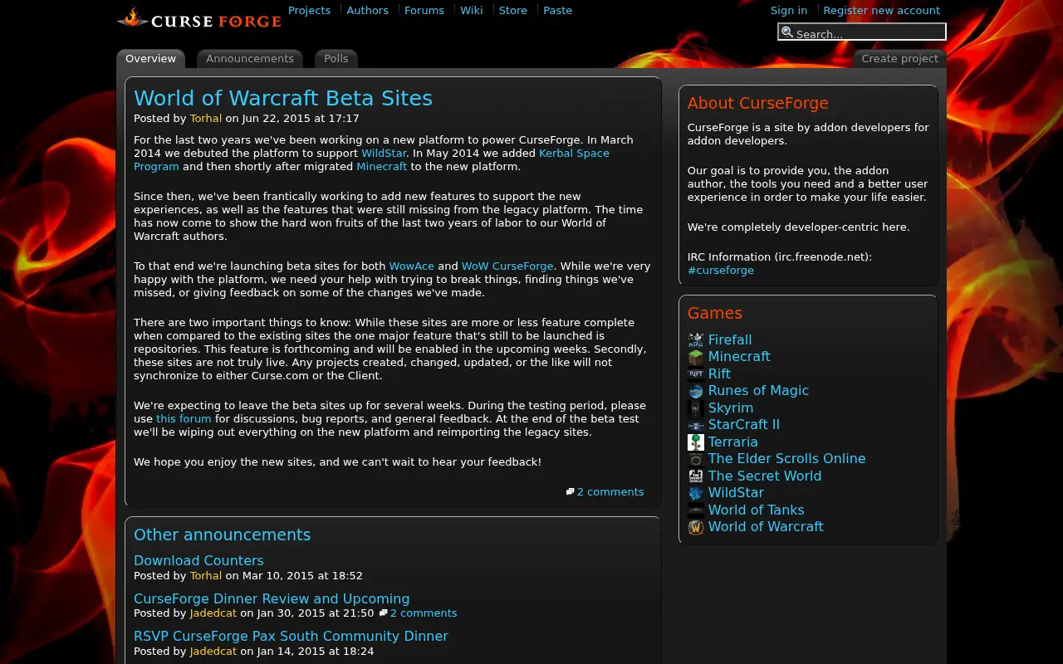Click the StarCraft II icon
Image resolution: width=1063 pixels, height=664 pixels.
click(x=696, y=425)
